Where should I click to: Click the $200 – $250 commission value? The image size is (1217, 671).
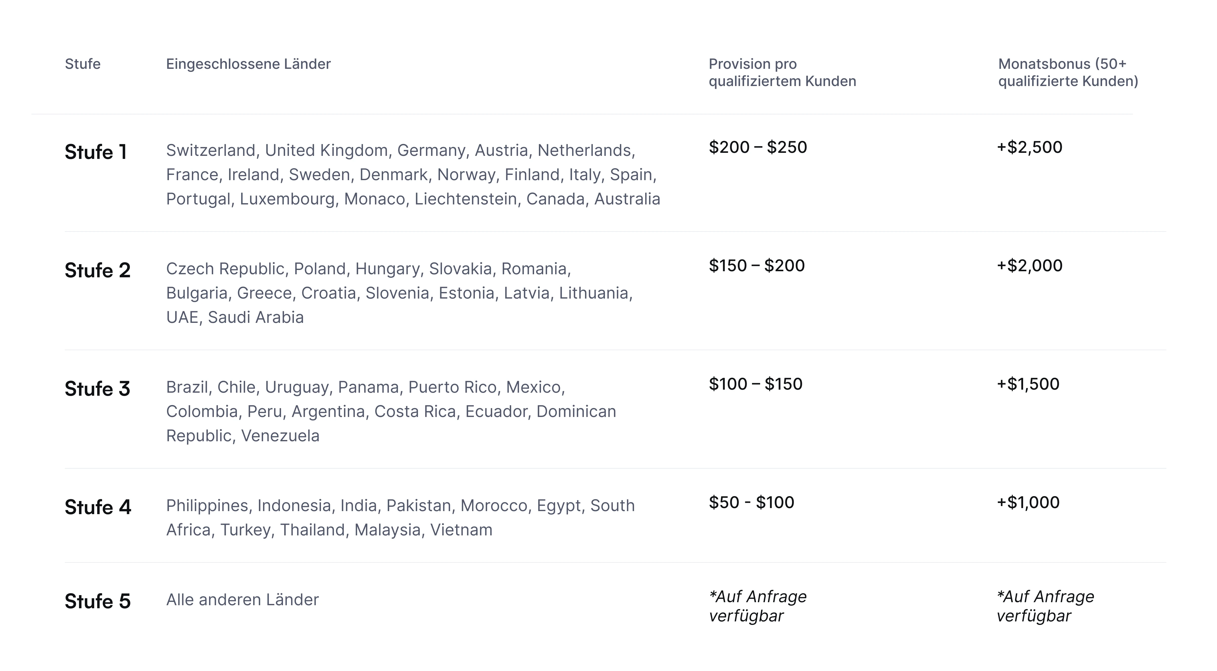(758, 147)
